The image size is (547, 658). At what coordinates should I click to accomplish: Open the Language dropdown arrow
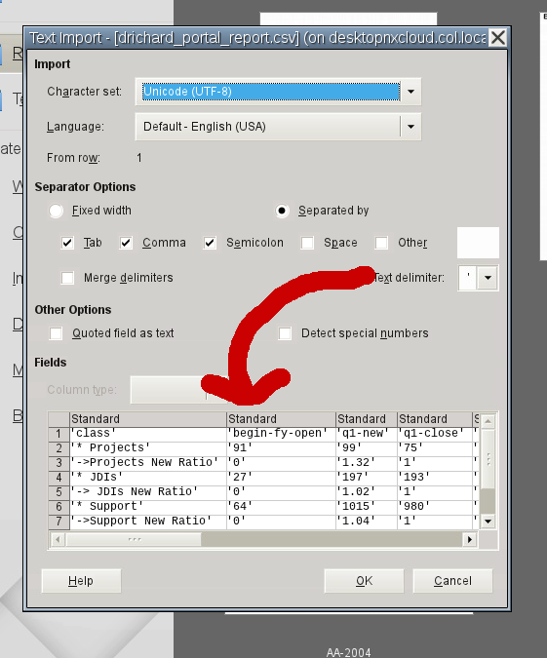coord(410,127)
